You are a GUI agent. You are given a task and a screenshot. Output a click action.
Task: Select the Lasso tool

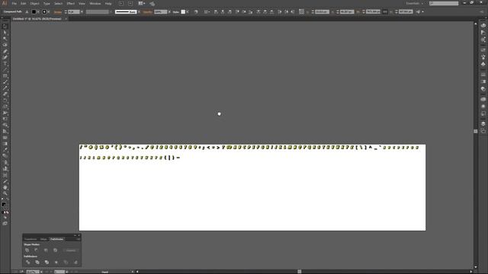pyautogui.click(x=5, y=45)
